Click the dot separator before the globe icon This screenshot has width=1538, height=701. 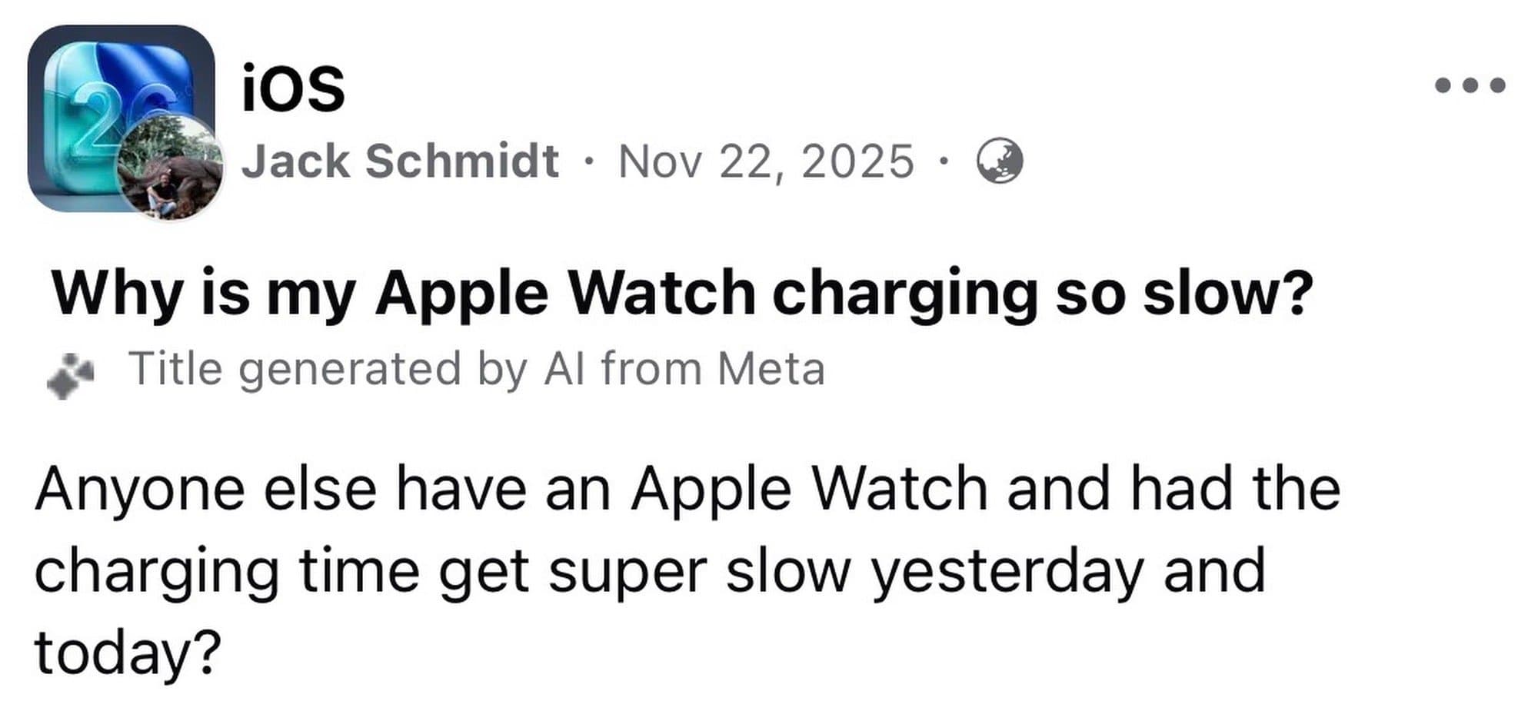944,162
